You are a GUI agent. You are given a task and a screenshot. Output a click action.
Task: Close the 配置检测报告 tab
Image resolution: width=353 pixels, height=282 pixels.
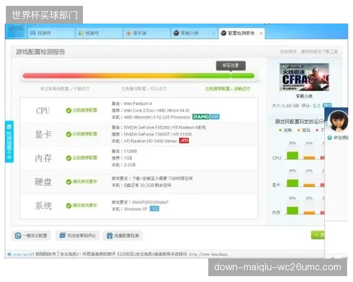tap(261, 33)
